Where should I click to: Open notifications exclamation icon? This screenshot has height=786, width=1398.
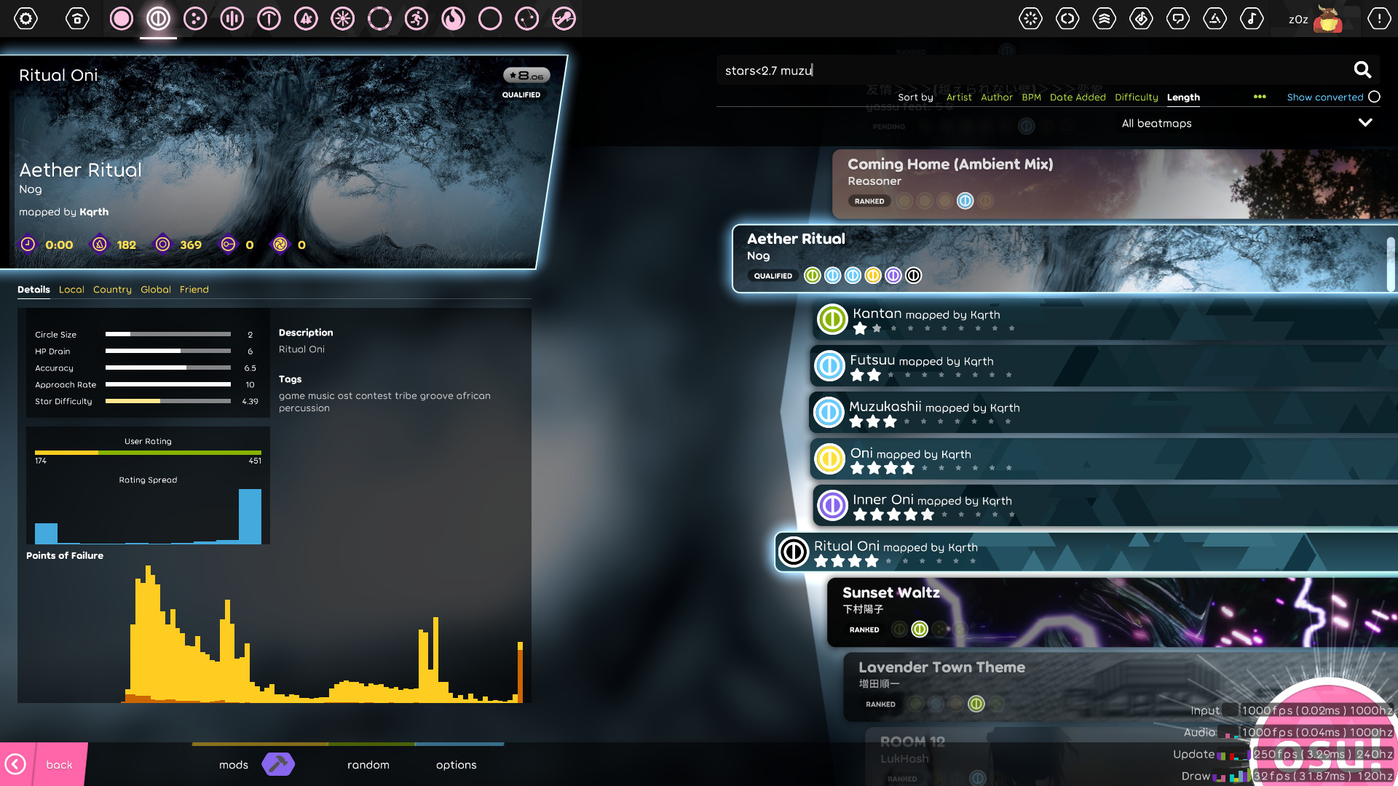point(1379,18)
